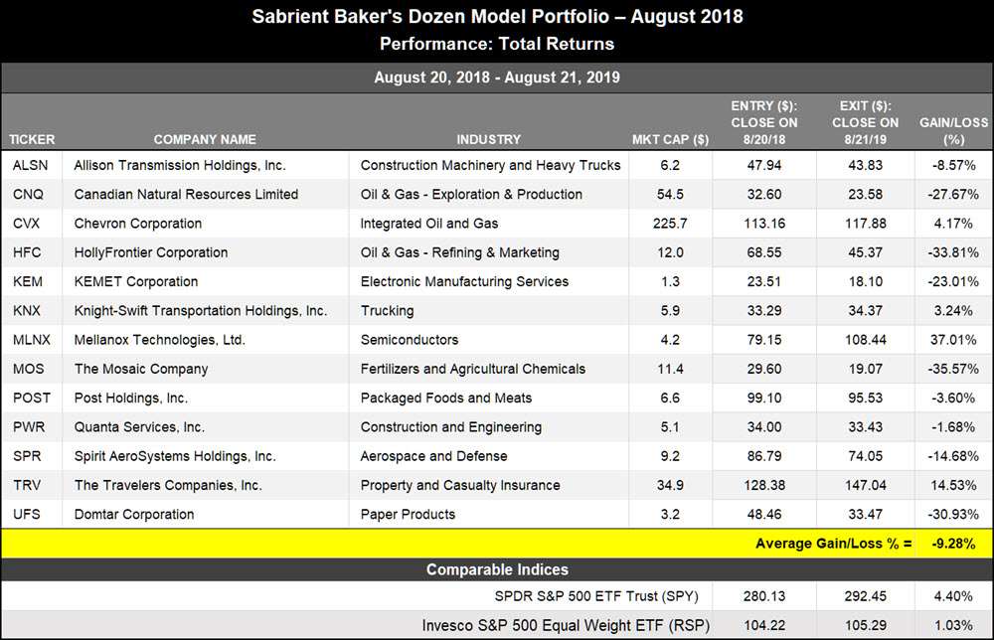The height and width of the screenshot is (640, 994).
Task: Click the MLNX ticker cell
Action: point(32,340)
